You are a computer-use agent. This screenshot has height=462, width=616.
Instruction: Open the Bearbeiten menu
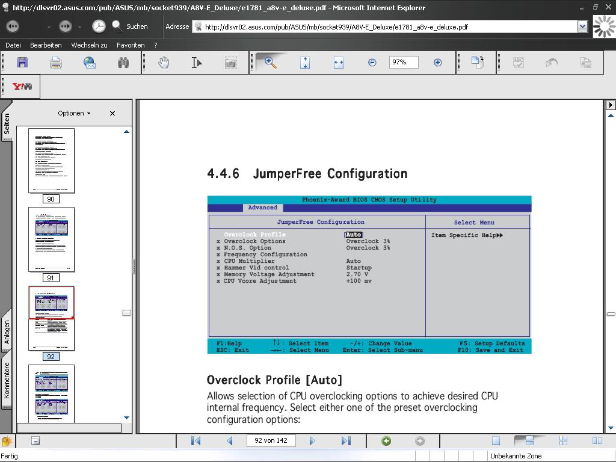point(46,45)
